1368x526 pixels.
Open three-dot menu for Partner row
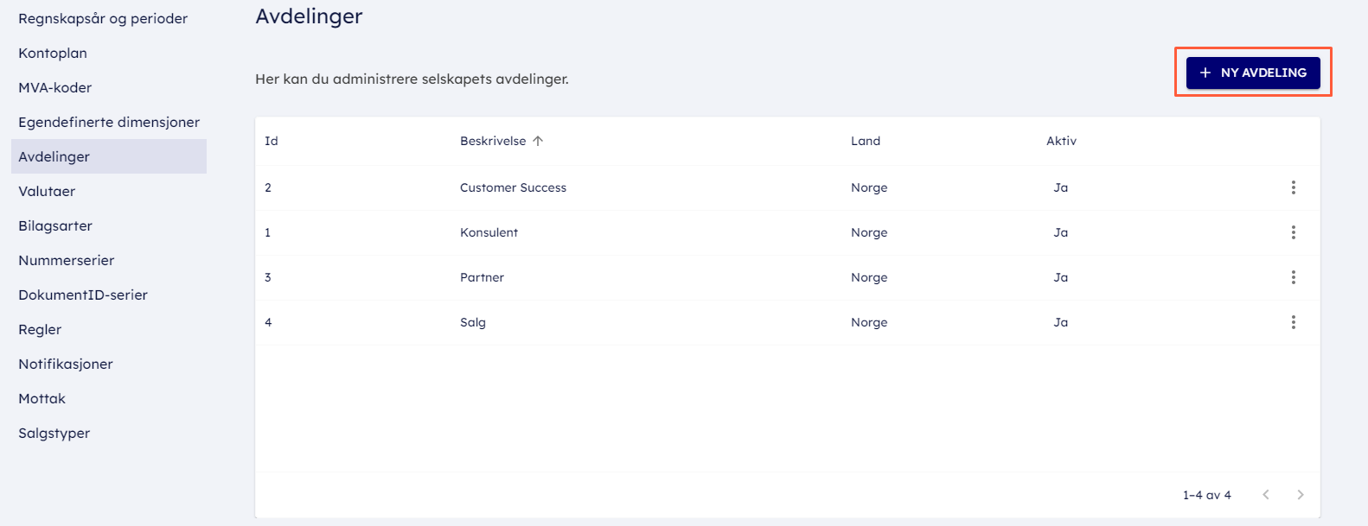pos(1293,277)
